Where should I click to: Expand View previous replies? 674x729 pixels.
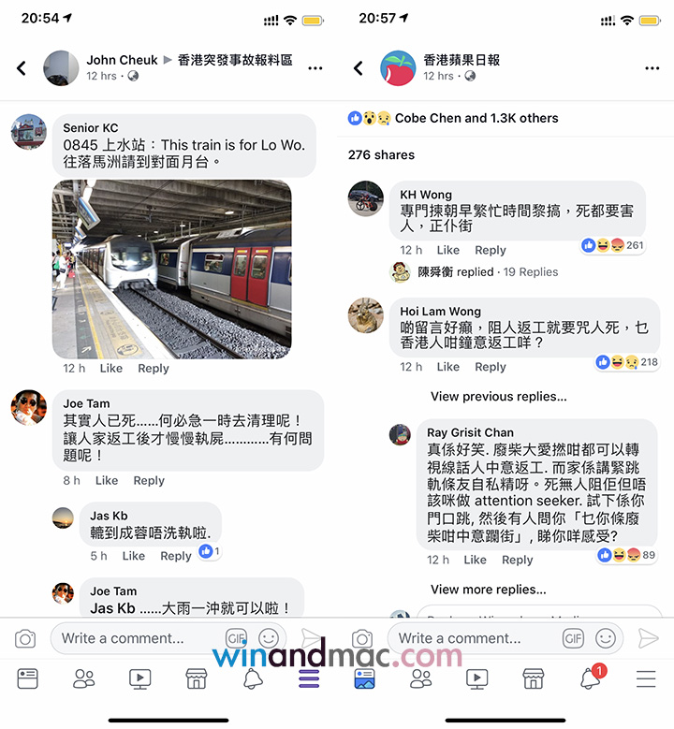pos(499,396)
